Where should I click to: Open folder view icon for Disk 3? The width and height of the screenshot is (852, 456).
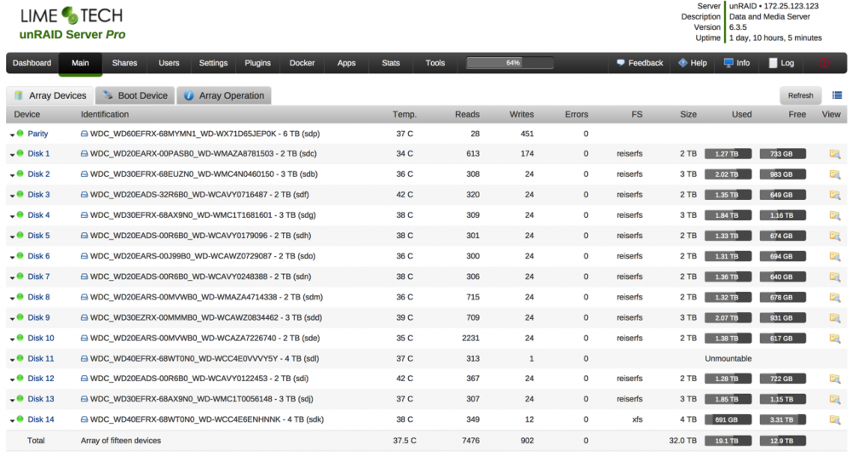835,195
